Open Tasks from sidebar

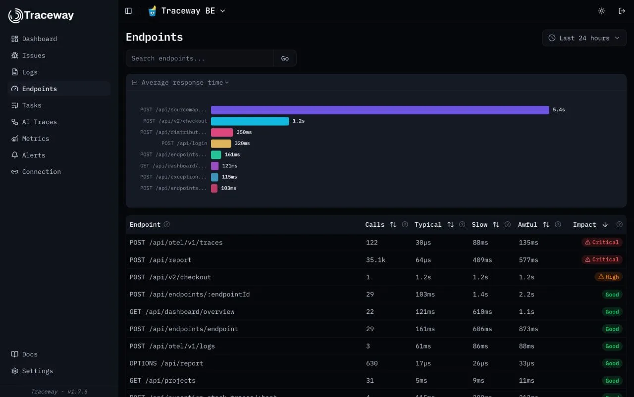[59, 105]
